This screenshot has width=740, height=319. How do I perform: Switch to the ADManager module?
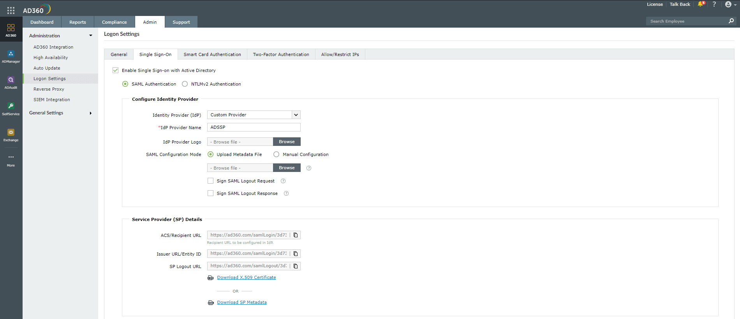tap(11, 56)
